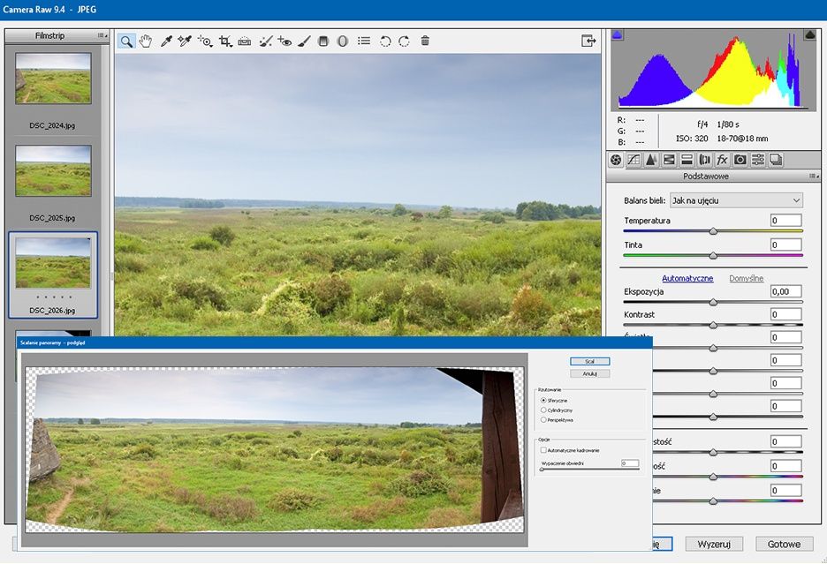
Task: Select the Spot Removal tool
Action: tap(266, 41)
